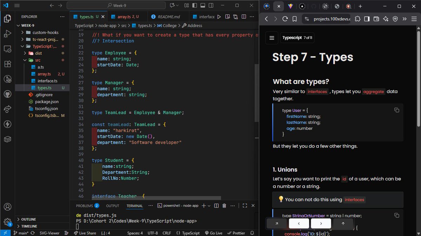Open the launch profile dropdown beside new terminal
Image resolution: width=421 pixels, height=236 pixels.
point(209,206)
